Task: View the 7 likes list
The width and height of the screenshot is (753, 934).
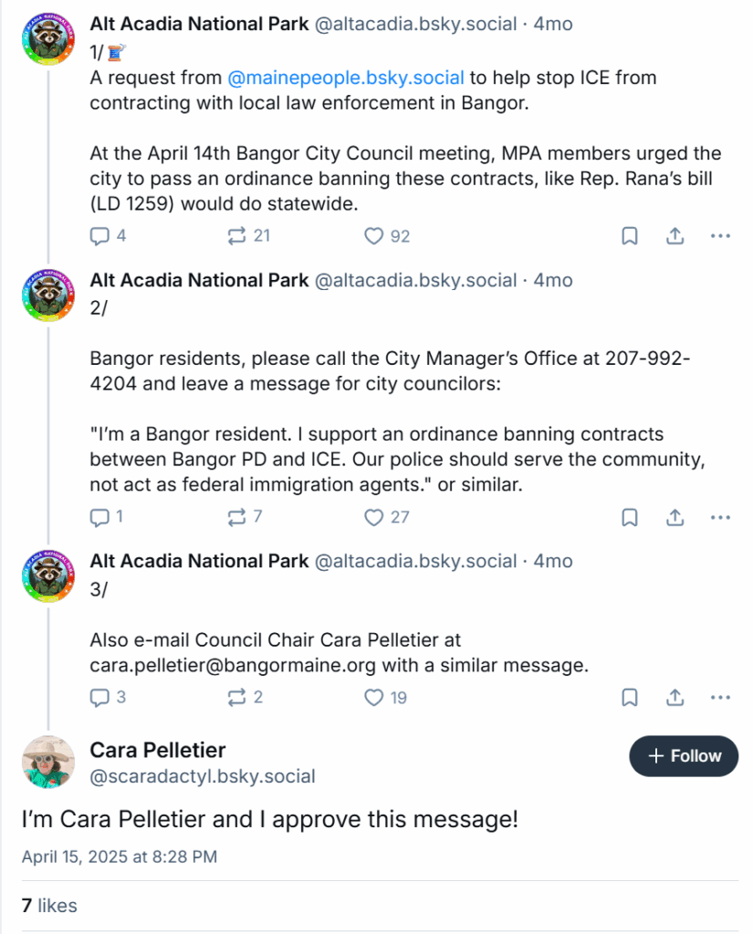Action: (x=49, y=906)
